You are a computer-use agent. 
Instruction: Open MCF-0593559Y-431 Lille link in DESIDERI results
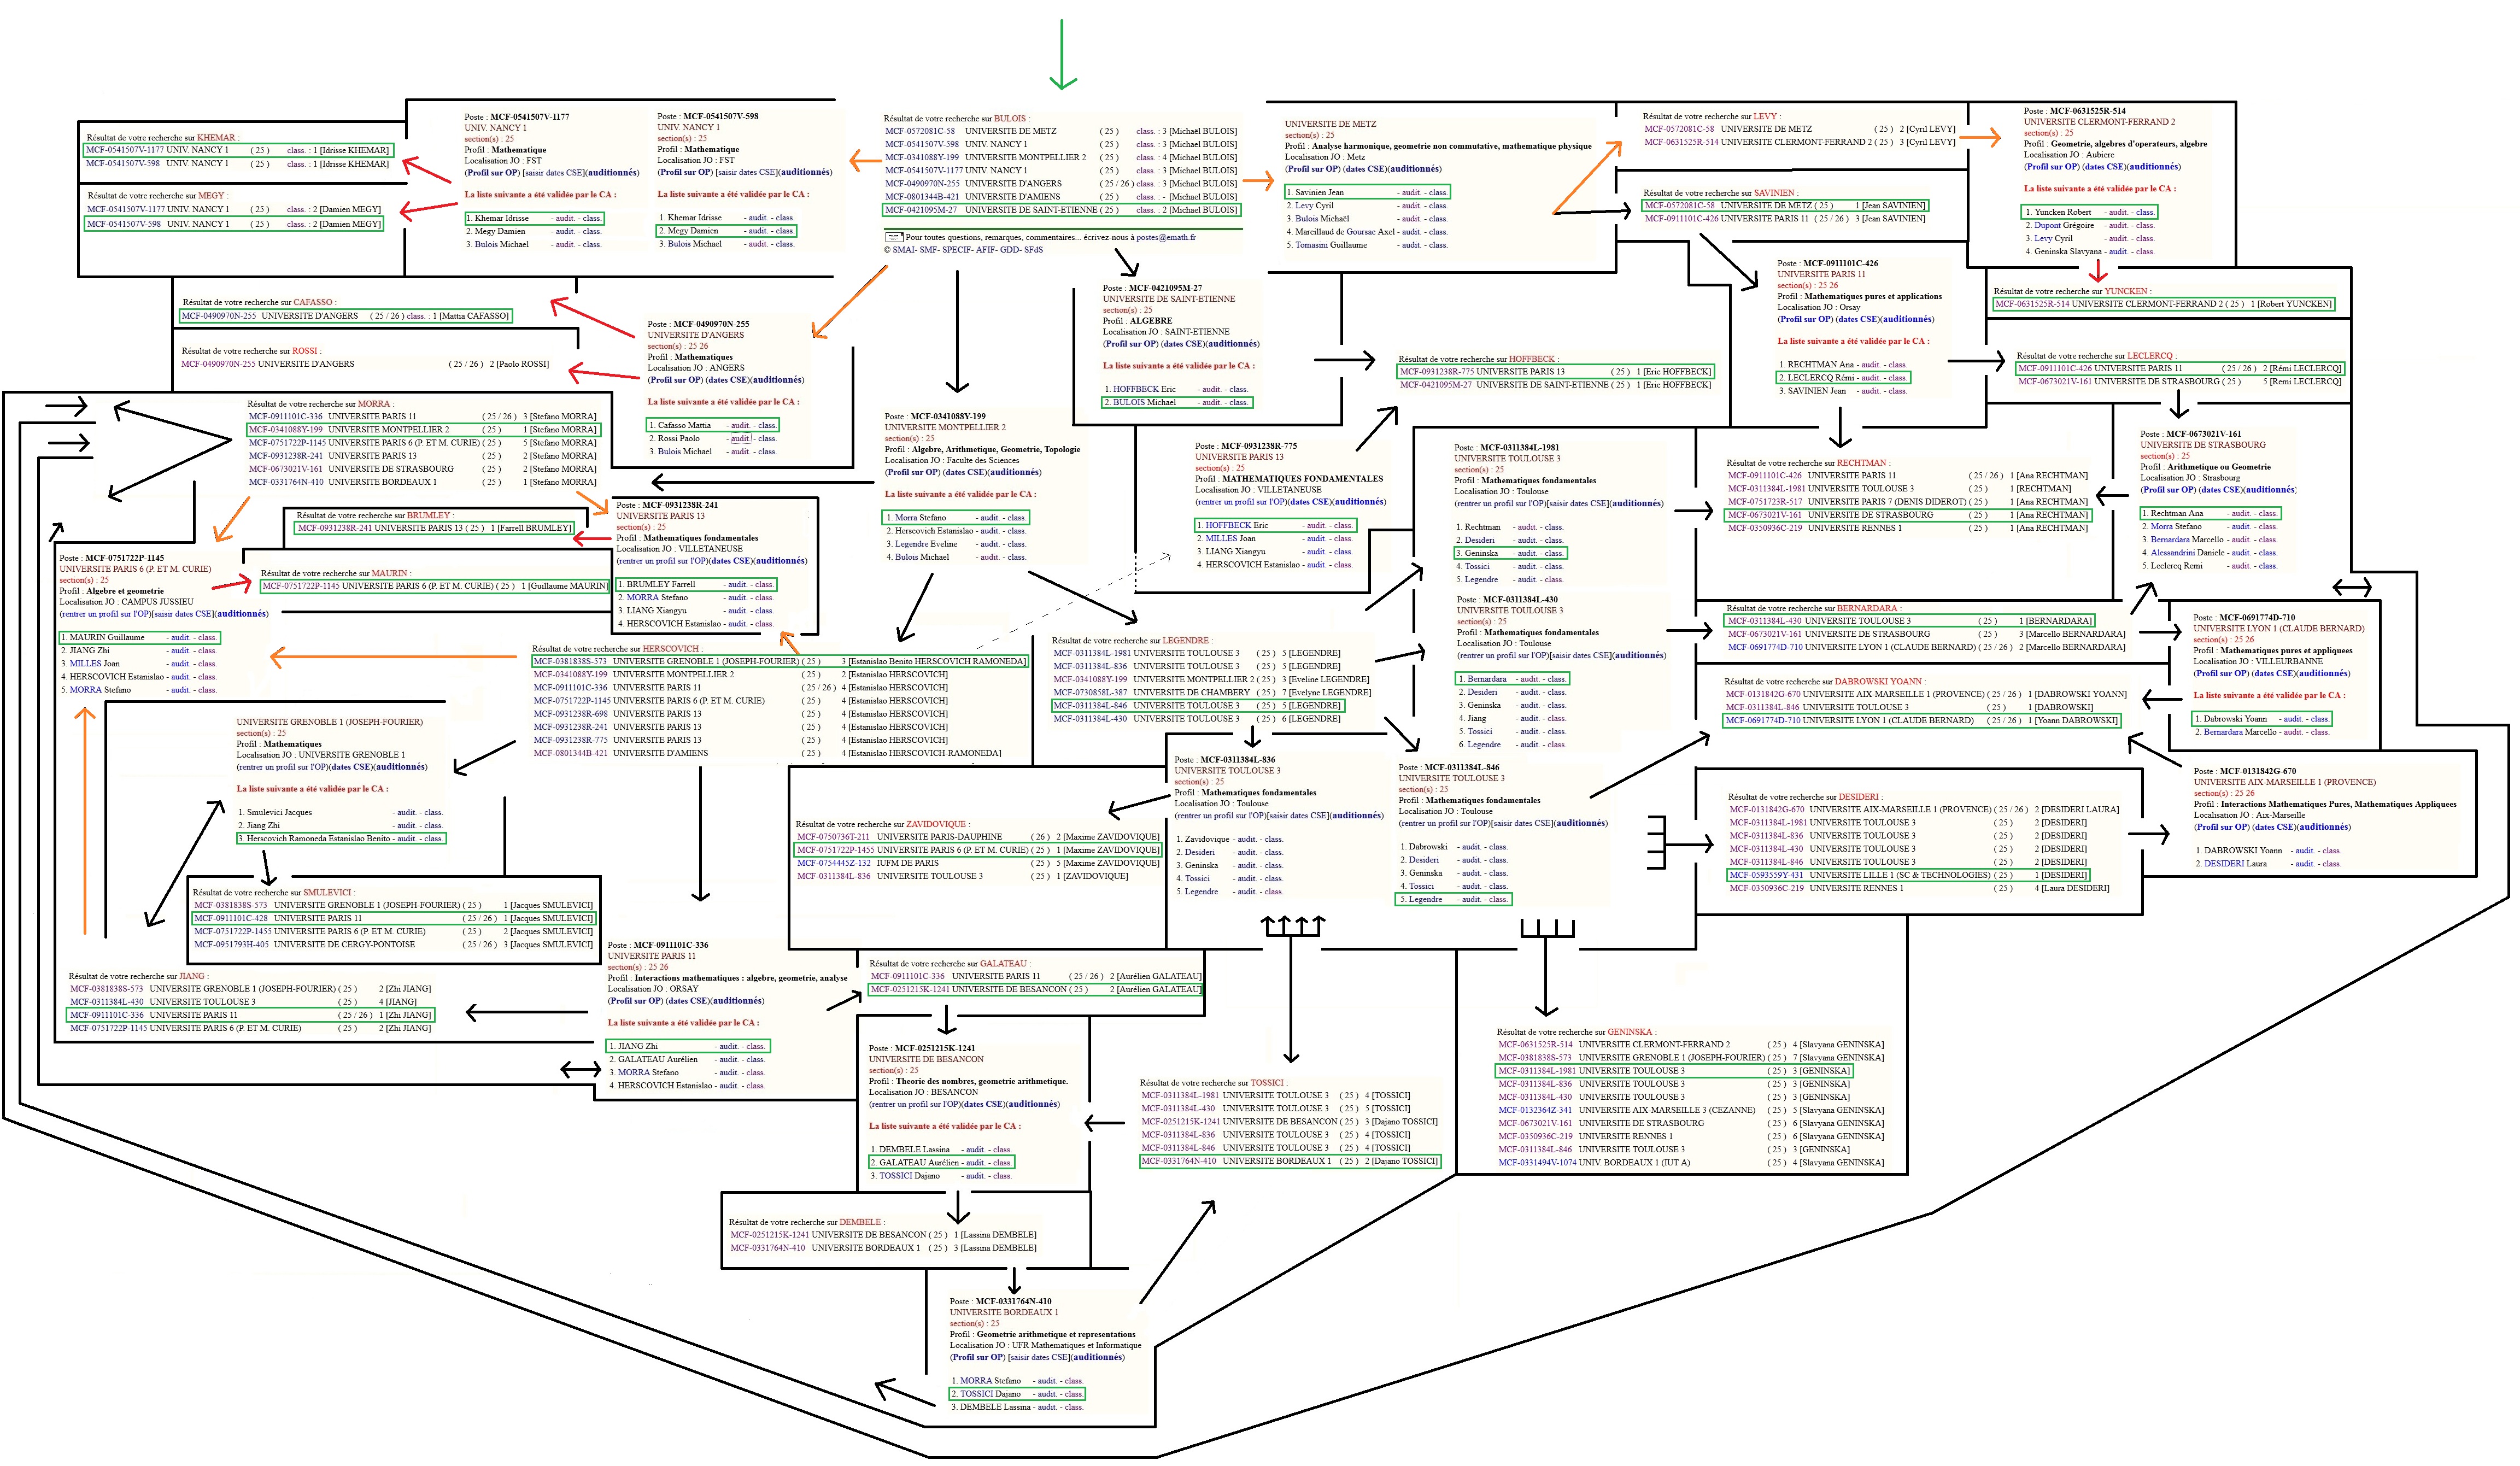click(x=1767, y=875)
